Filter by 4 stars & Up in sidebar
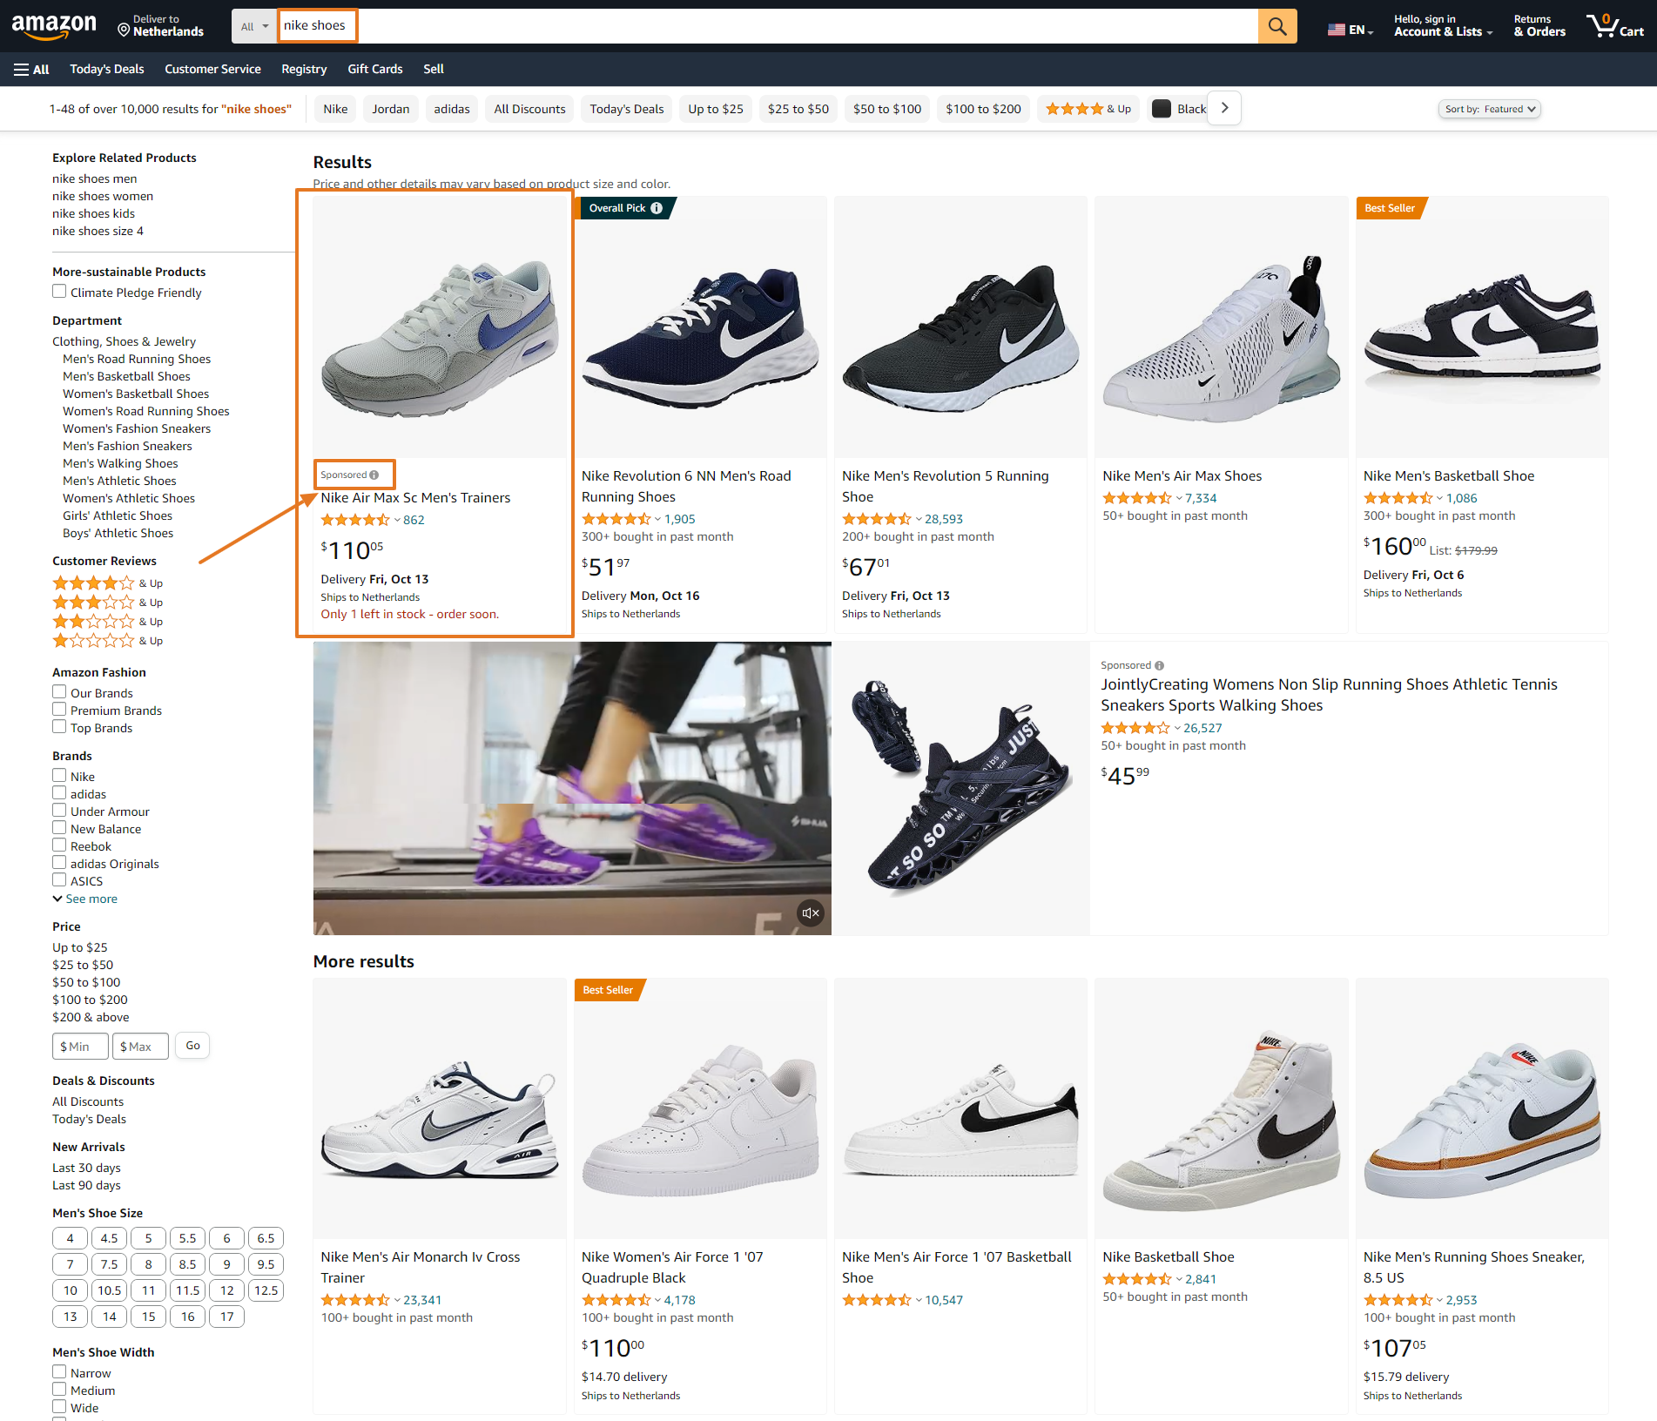 click(107, 583)
